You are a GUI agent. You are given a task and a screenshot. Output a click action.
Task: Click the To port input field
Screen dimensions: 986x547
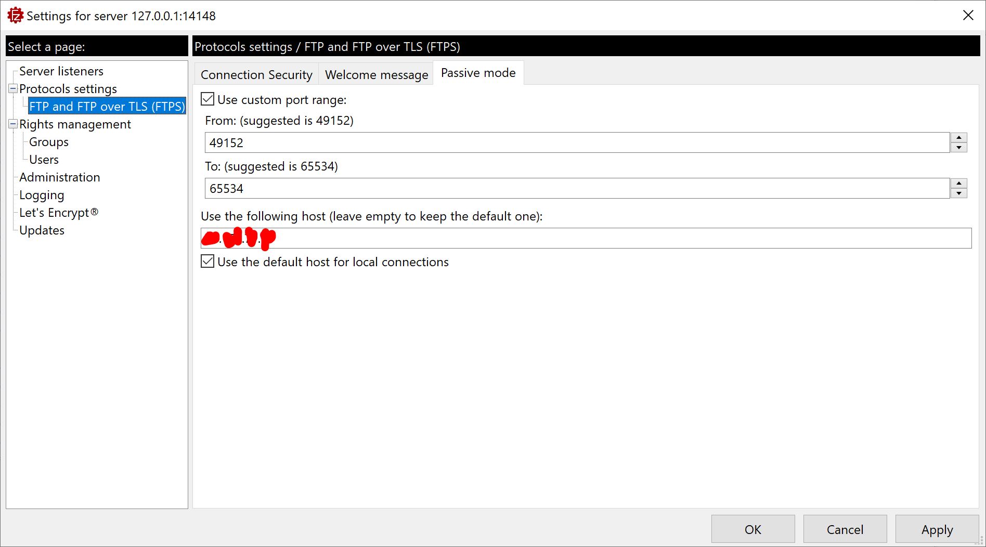click(577, 188)
